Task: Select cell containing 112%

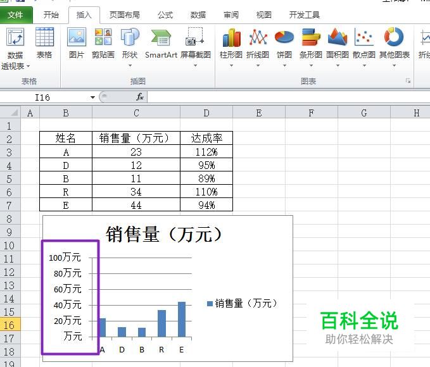Action: pos(206,151)
